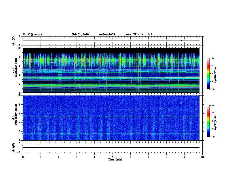The width and height of the screenshot is (228, 176).
Task: Click the "-6" label on the ch.1 color bar
Action: coord(212,58)
